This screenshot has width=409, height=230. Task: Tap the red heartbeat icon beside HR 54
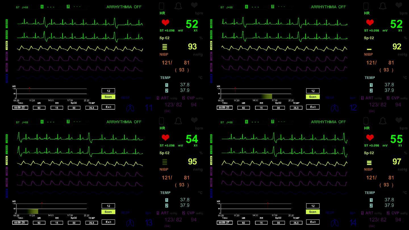[x=165, y=137]
